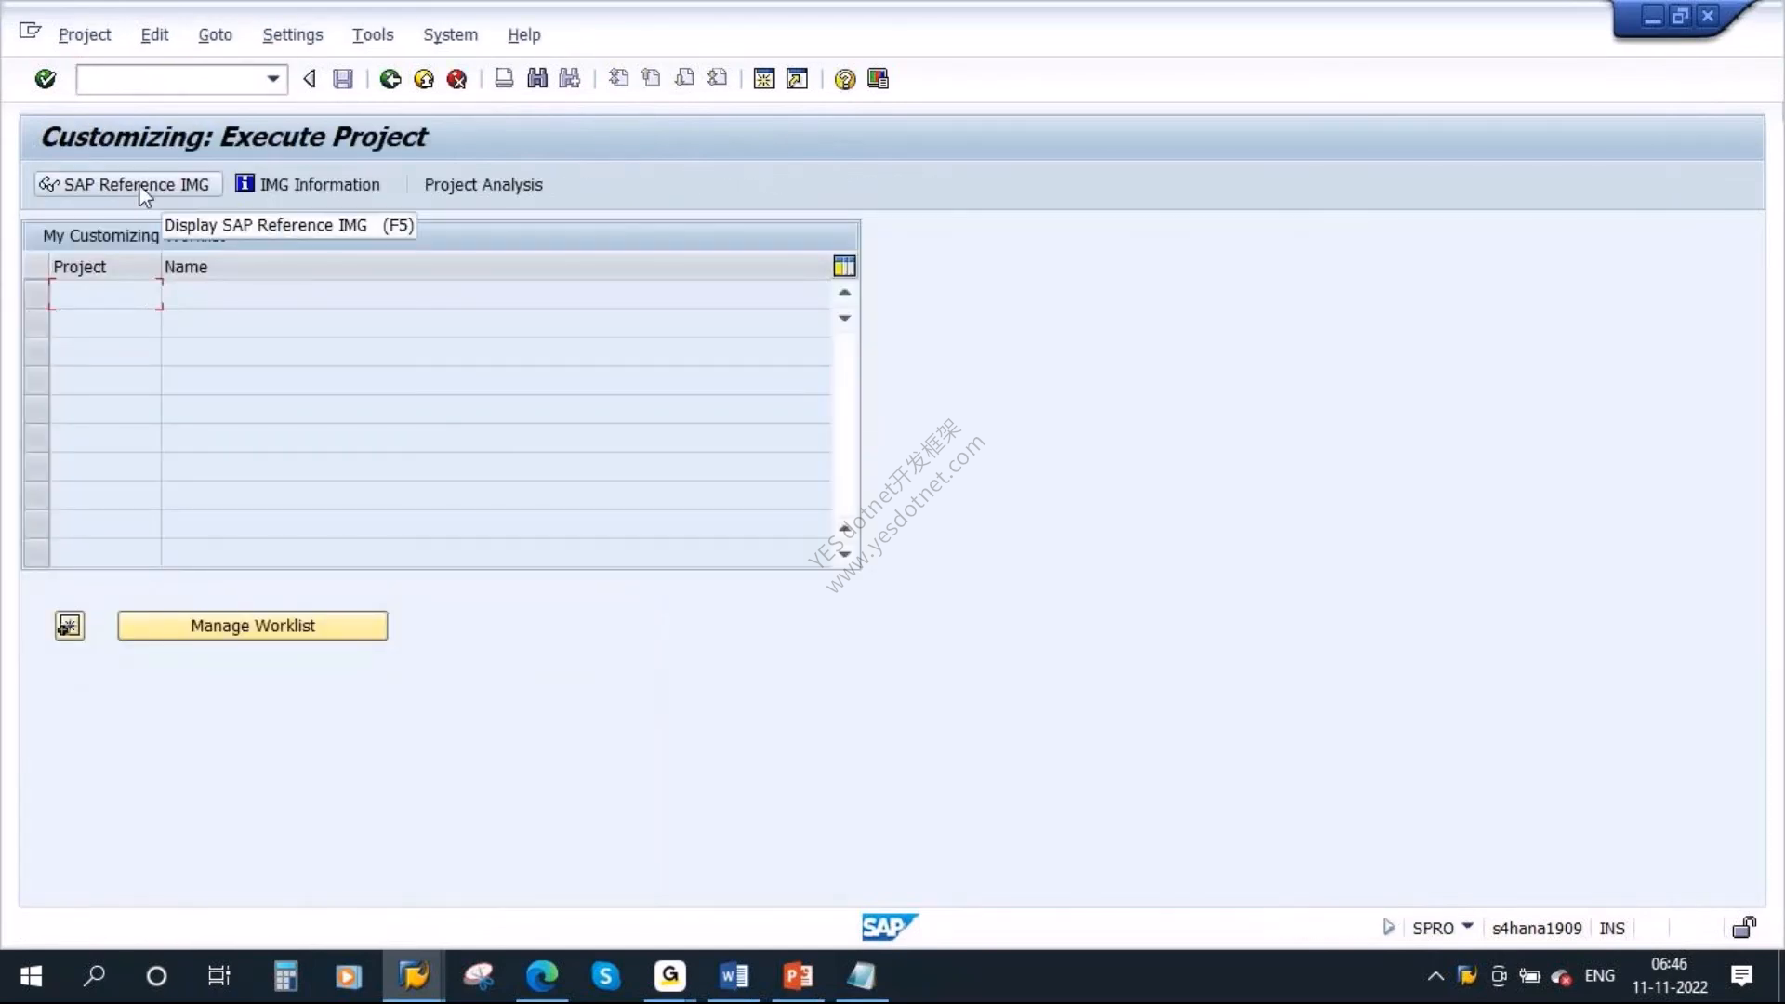Open the Calculator taskbar icon

point(285,976)
